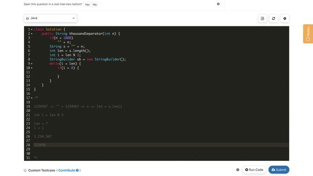The width and height of the screenshot is (313, 176).
Task: Fold the comment block at line 17
Action: pyautogui.click(x=32, y=98)
